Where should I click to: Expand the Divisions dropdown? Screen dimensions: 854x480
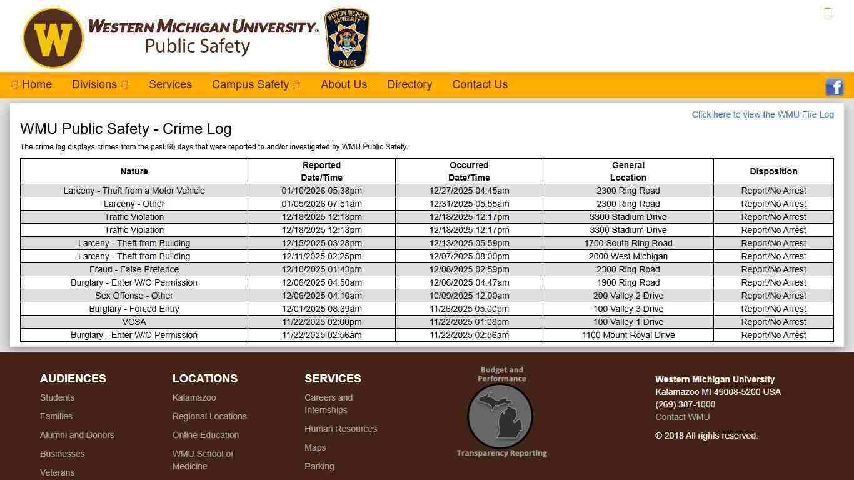pyautogui.click(x=99, y=84)
